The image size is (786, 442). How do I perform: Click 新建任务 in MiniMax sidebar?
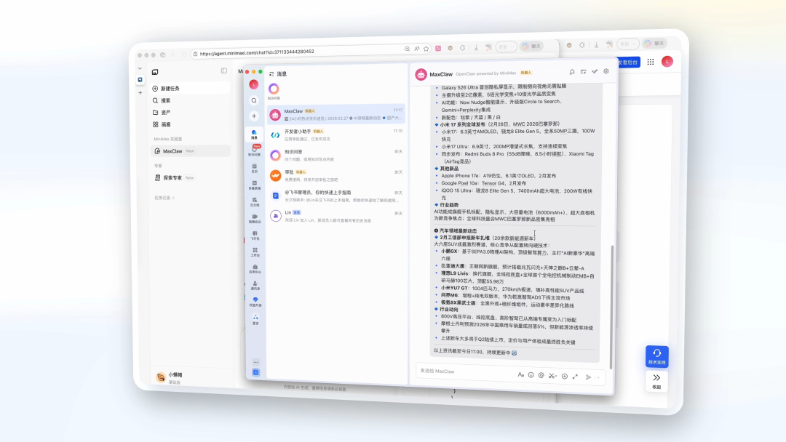(x=190, y=89)
